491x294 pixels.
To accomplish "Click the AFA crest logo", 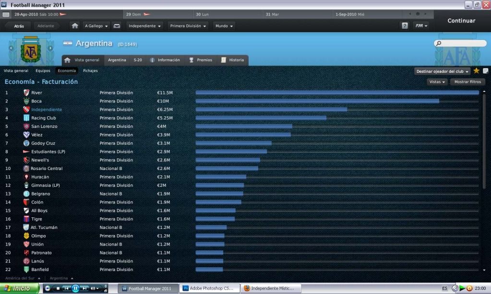I will (x=30, y=49).
